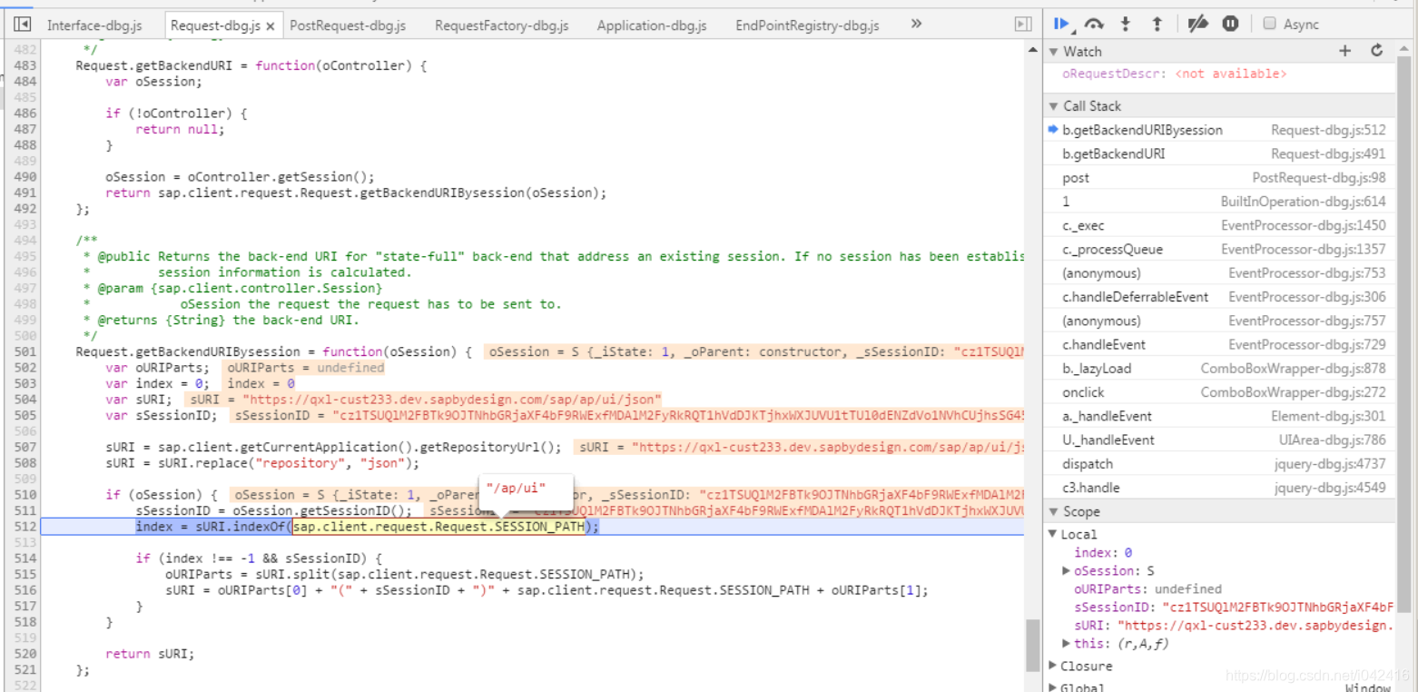Open PostRequest-dbg.js:98 source link
Viewport: 1418px width, 692px height.
[x=1319, y=178]
